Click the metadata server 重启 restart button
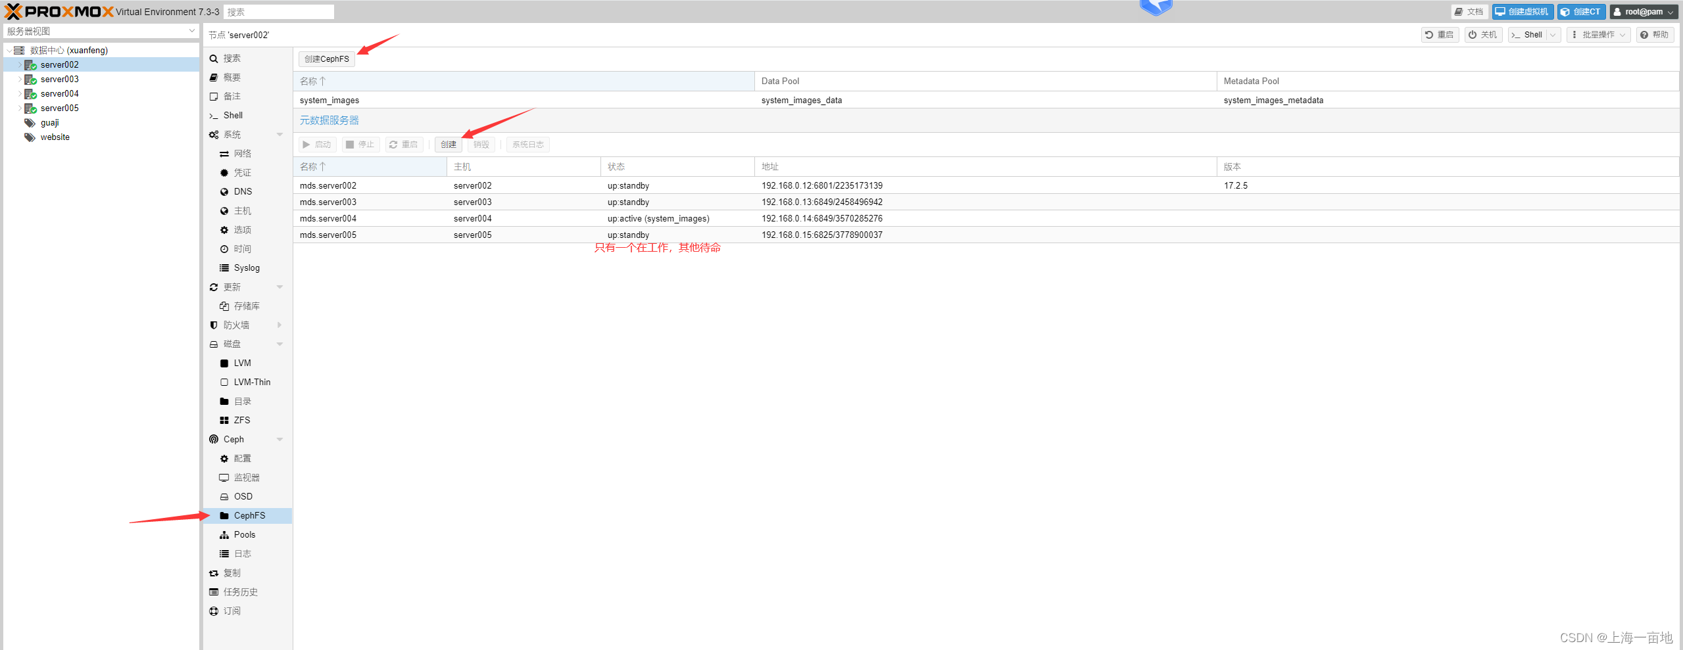 coord(404,145)
